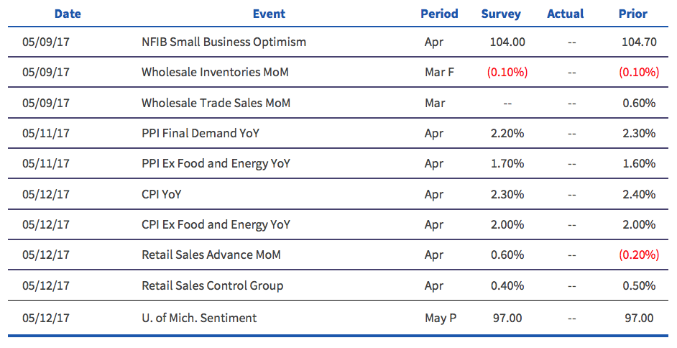Select PPI Final Demand YoY event
The height and width of the screenshot is (348, 677).
click(201, 133)
